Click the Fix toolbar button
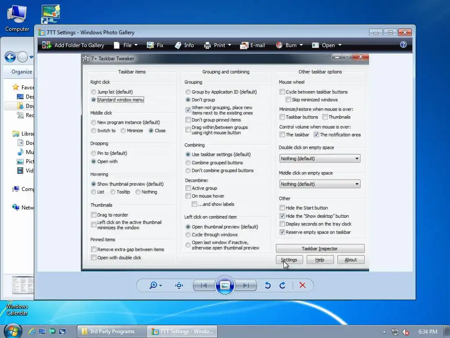 [155, 45]
